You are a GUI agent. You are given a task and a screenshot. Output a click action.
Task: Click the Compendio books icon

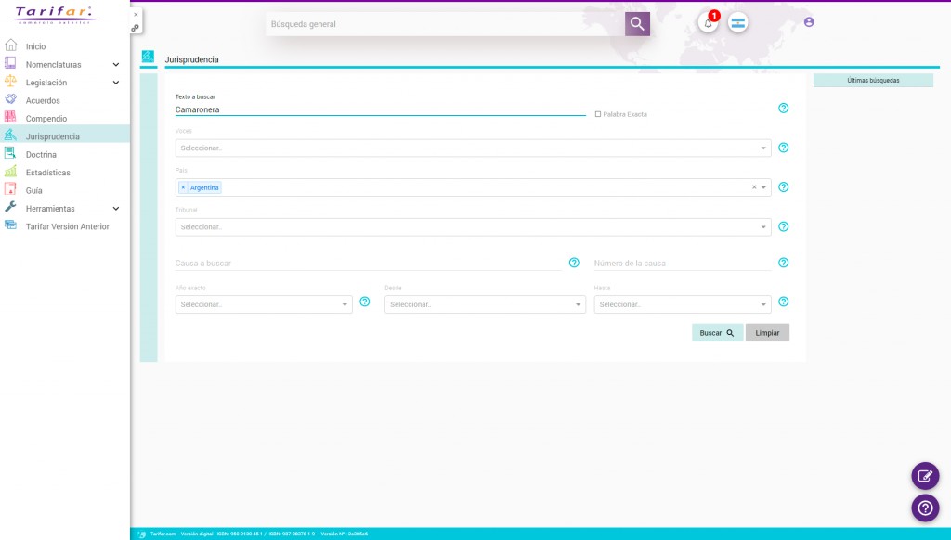coord(10,118)
